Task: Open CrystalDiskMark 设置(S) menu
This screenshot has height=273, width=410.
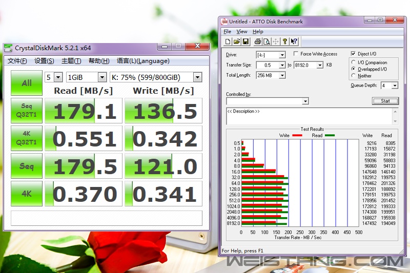Action: [x=44, y=61]
